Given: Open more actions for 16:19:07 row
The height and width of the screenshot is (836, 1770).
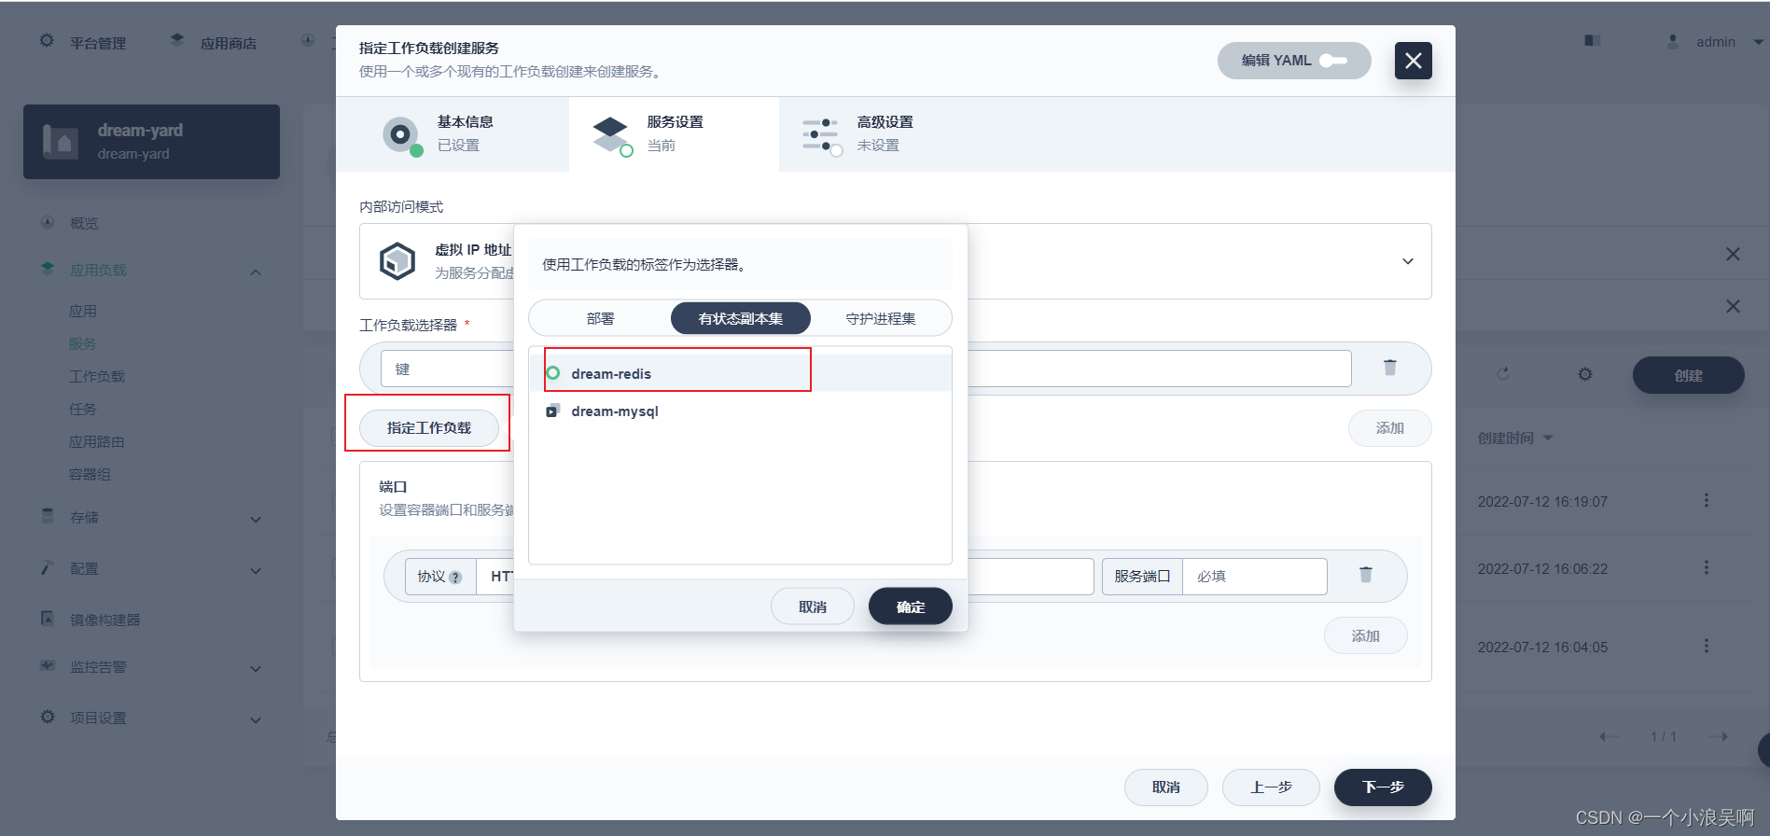Looking at the screenshot, I should [x=1707, y=501].
